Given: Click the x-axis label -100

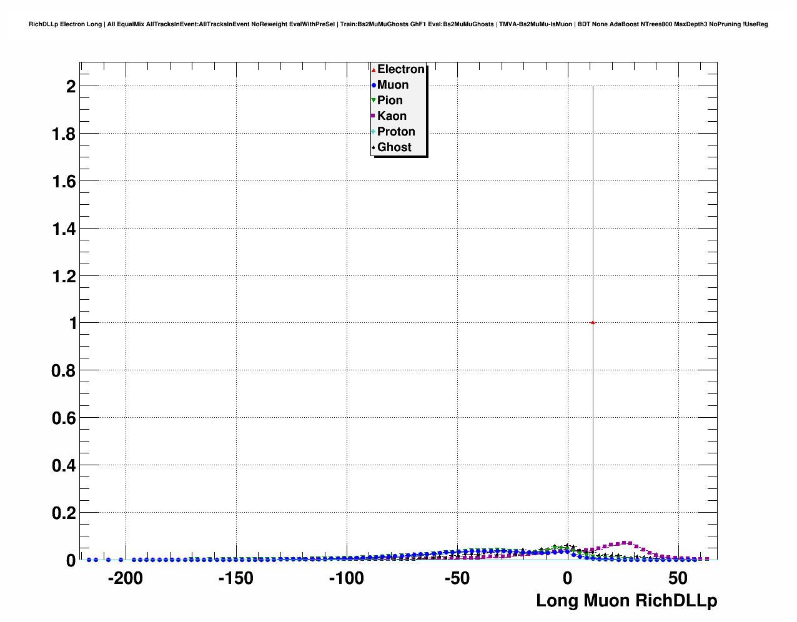Looking at the screenshot, I should pos(347,578).
